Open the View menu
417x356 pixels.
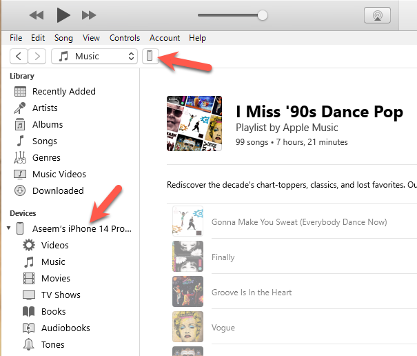click(91, 38)
